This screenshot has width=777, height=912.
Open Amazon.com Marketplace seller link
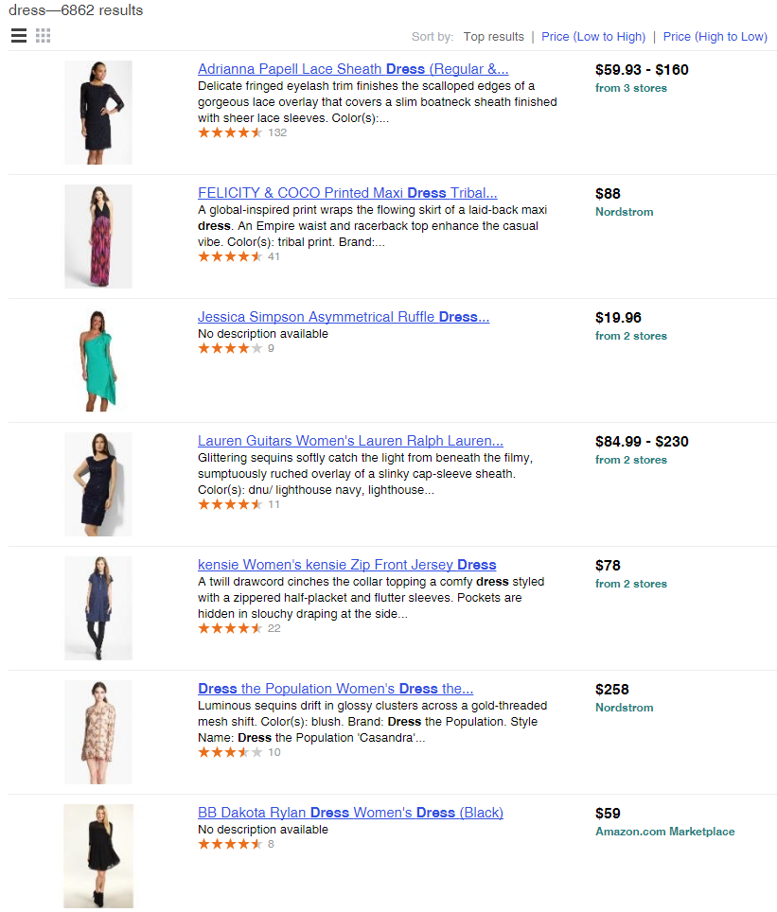pyautogui.click(x=664, y=832)
